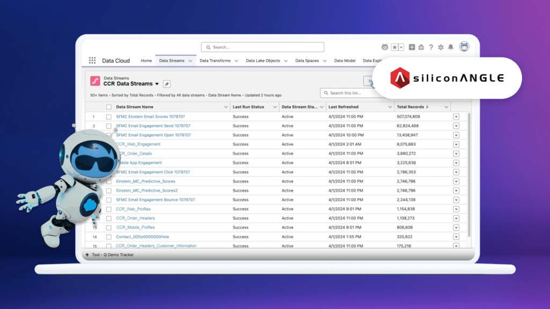Check the Einstein_MC_Predictive_Scores2 row checkbox

(108, 190)
